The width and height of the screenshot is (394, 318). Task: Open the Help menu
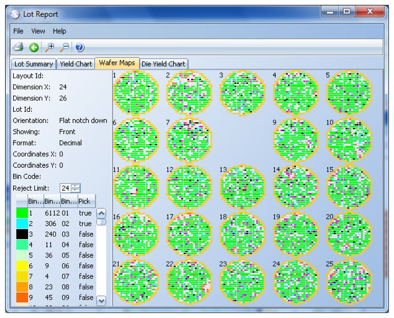pos(60,31)
